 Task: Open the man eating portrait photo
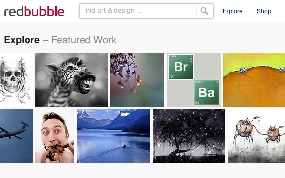[x=55, y=136]
